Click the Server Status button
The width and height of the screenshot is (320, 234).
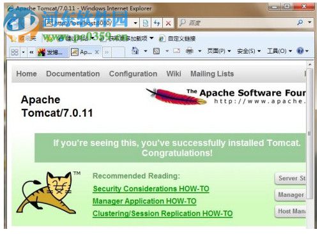(291, 178)
